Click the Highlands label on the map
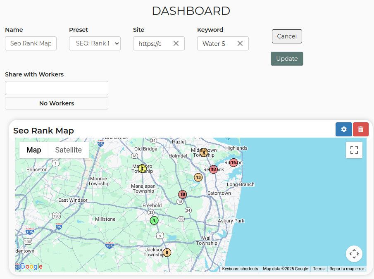 coord(236,148)
